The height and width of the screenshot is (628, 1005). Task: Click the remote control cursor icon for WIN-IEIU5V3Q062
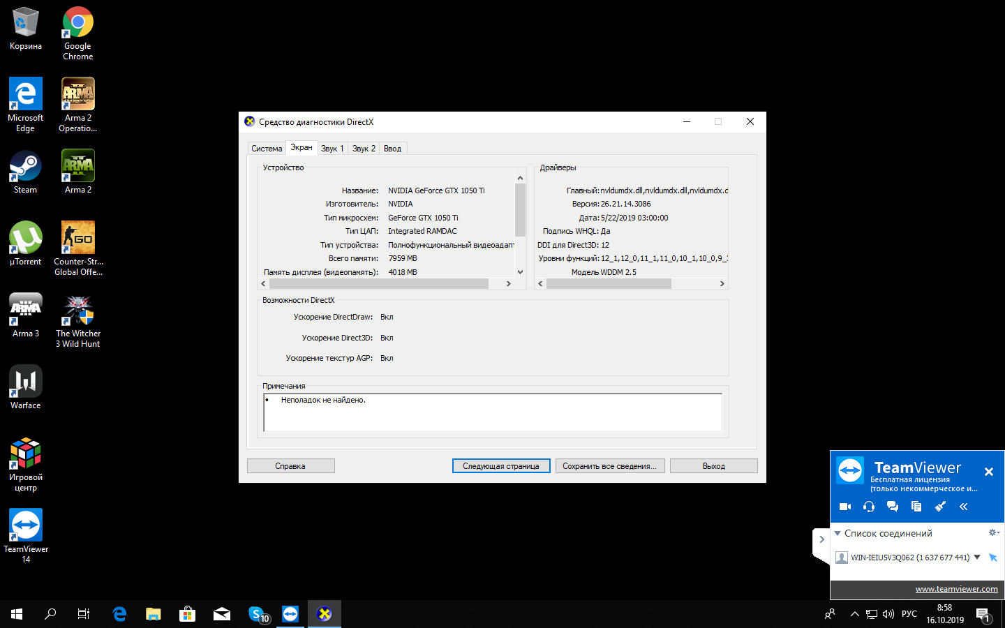pos(993,558)
